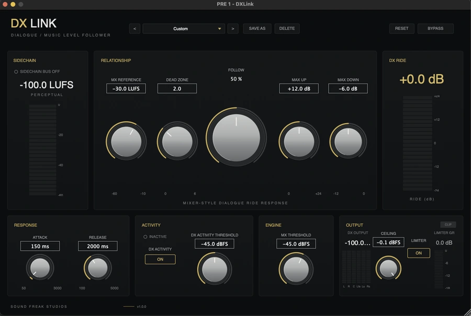This screenshot has width=471, height=316.
Task: Click the DX LINK logo
Action: (x=33, y=24)
